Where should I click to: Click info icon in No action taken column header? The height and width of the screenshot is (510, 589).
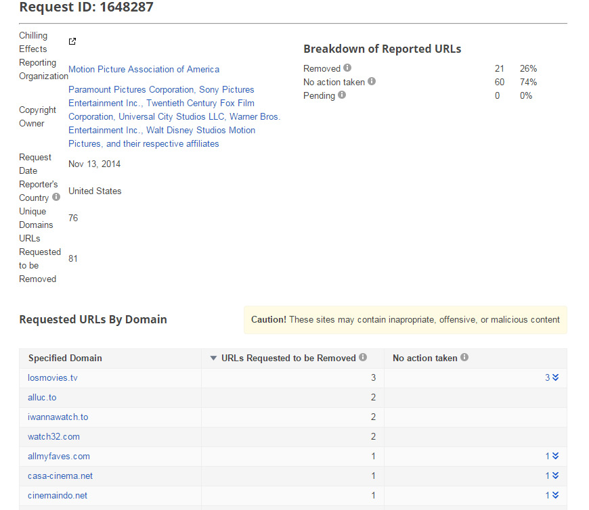tap(464, 358)
